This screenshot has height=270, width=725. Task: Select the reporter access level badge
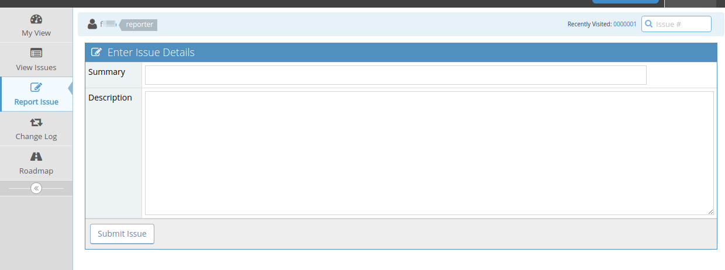point(139,25)
